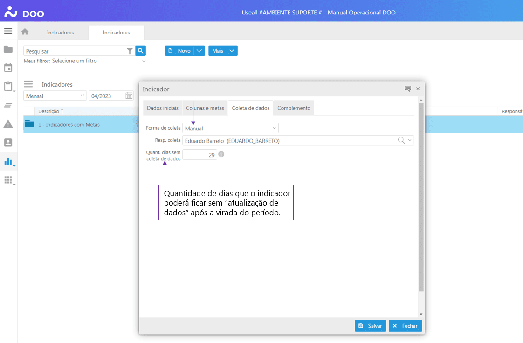The height and width of the screenshot is (343, 523).
Task: Click the Fechar button
Action: (405, 326)
